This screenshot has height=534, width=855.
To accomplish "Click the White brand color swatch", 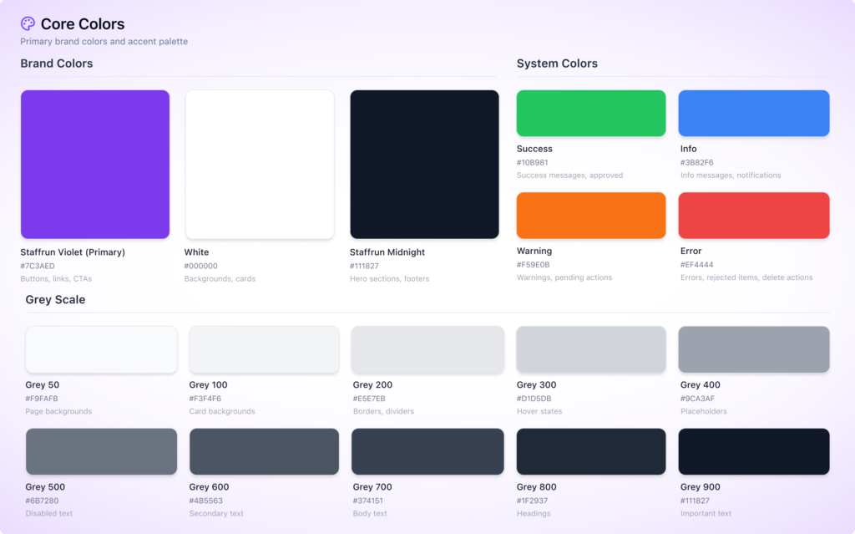I will tap(260, 165).
